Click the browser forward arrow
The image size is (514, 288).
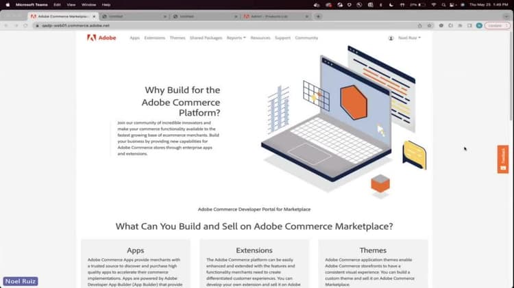(x=16, y=25)
